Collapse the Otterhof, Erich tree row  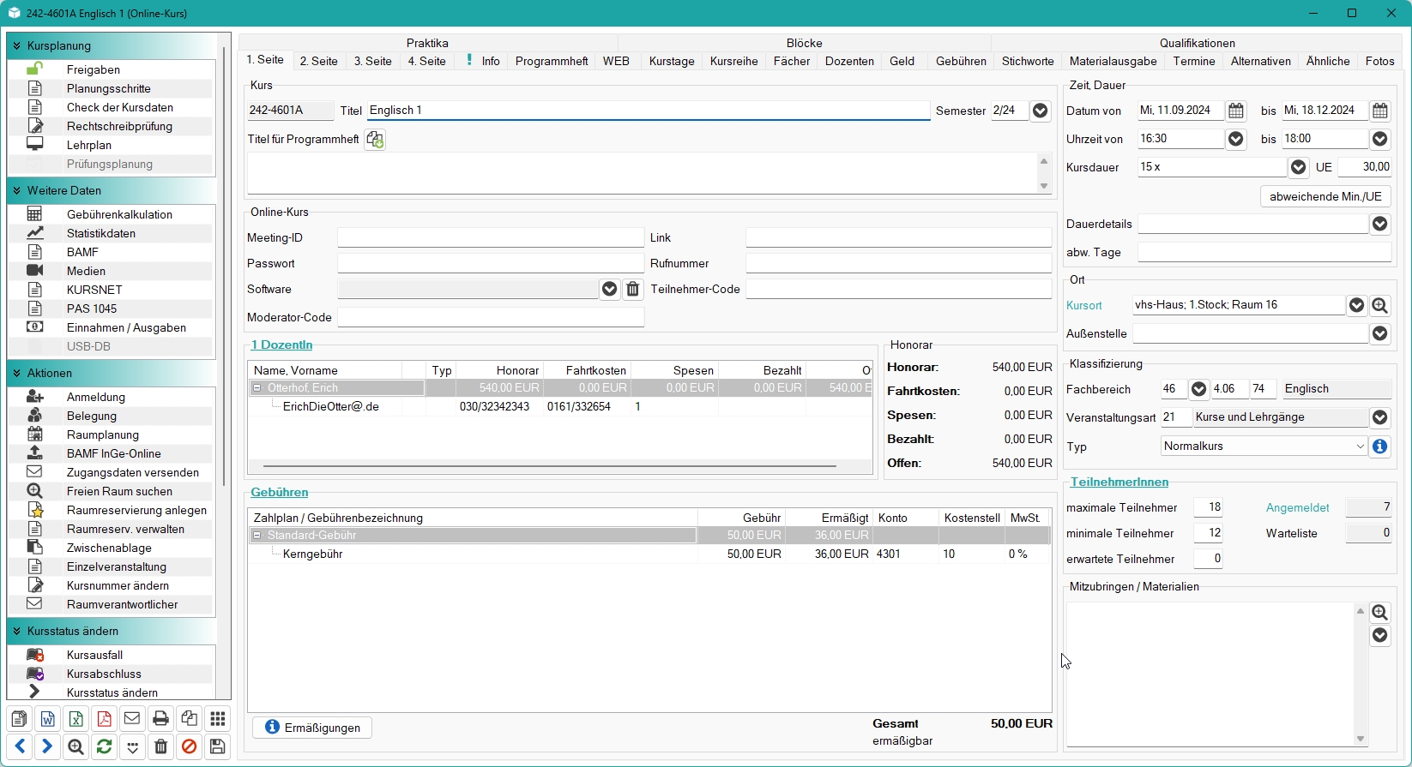coord(256,388)
